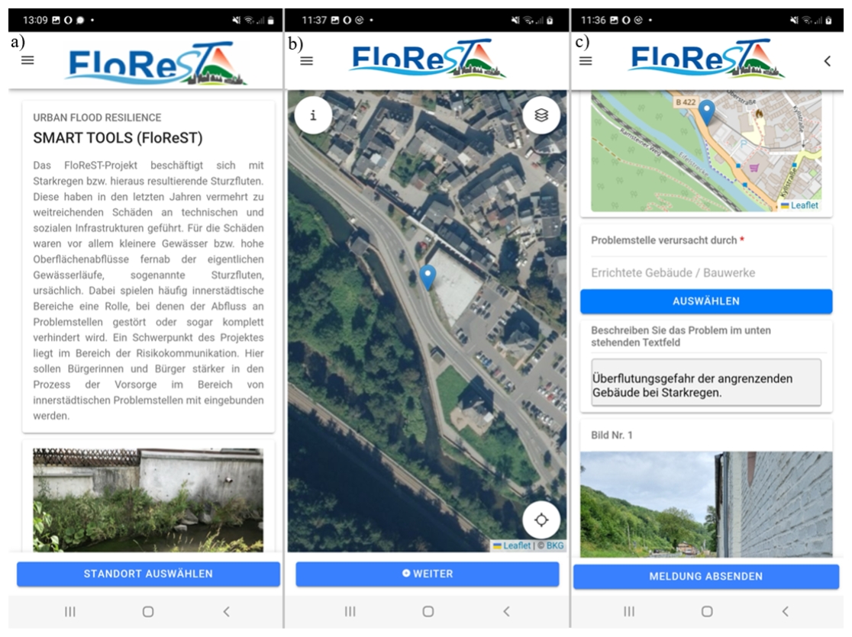The width and height of the screenshot is (852, 637).
Task: Center map on my current location
Action: click(541, 520)
